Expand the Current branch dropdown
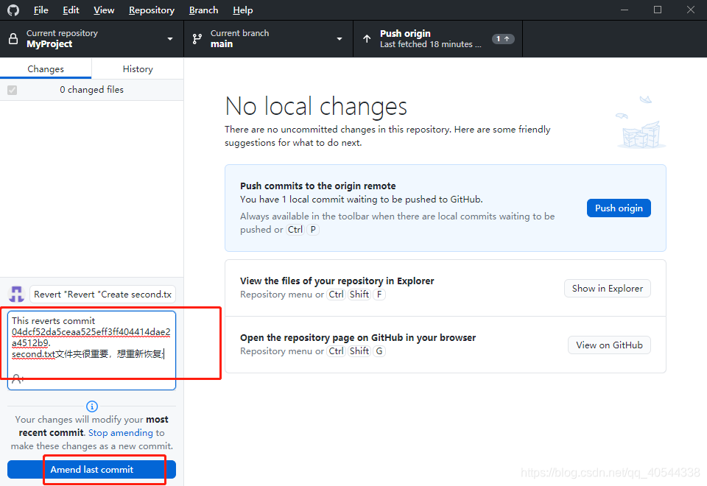The width and height of the screenshot is (707, 486). [x=268, y=39]
